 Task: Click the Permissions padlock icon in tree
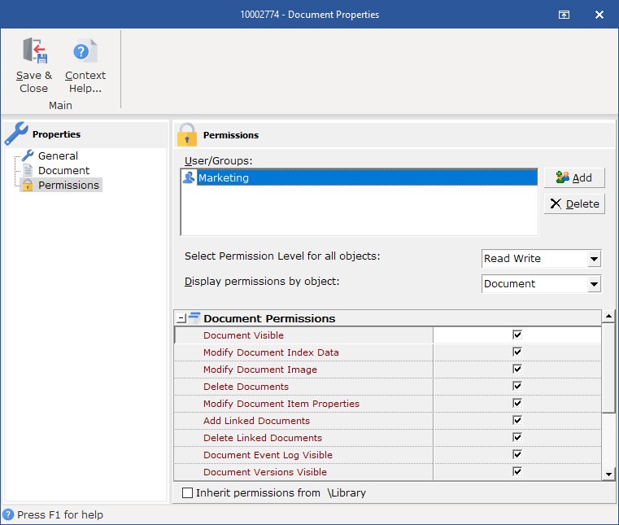[28, 186]
